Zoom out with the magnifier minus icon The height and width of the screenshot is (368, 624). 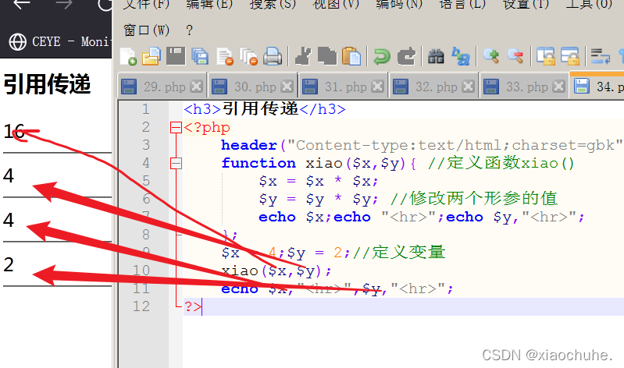point(515,56)
